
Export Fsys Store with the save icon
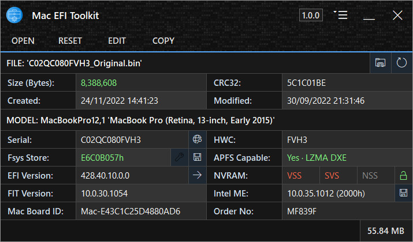pos(198,157)
